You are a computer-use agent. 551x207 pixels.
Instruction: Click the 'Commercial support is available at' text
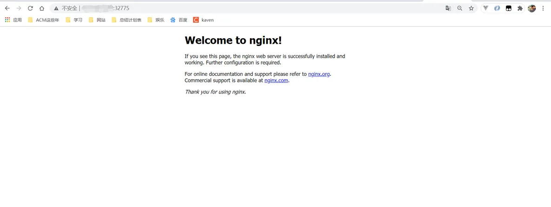click(x=224, y=80)
